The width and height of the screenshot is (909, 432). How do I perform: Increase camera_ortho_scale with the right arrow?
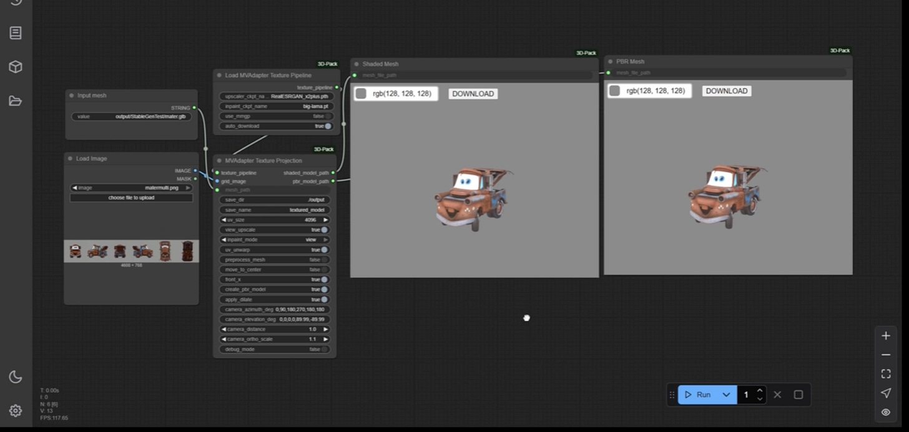(x=325, y=340)
